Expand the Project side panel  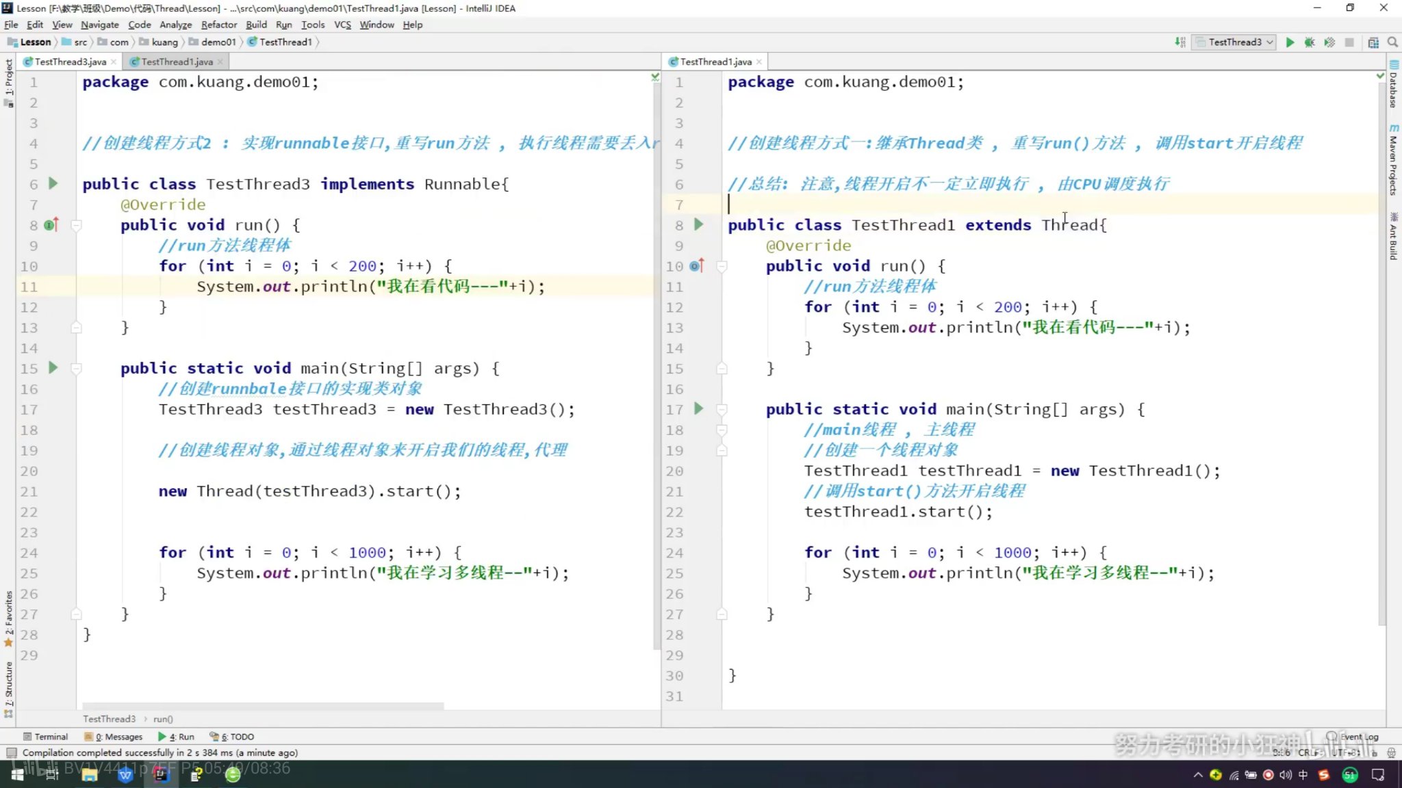8,82
